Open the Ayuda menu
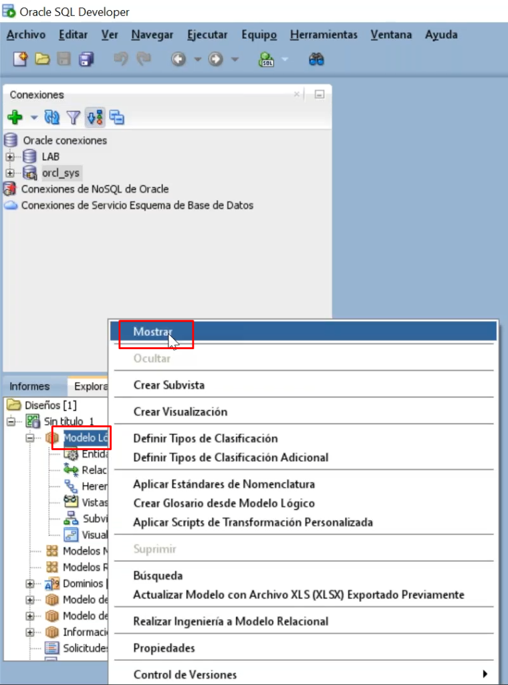The width and height of the screenshot is (508, 685). (441, 35)
